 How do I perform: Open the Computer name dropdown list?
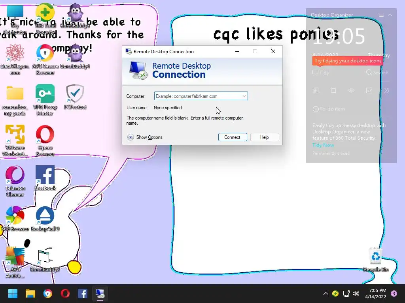[244, 96]
